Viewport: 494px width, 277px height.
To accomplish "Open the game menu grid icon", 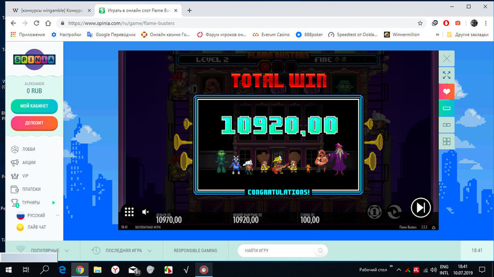I will click(130, 212).
